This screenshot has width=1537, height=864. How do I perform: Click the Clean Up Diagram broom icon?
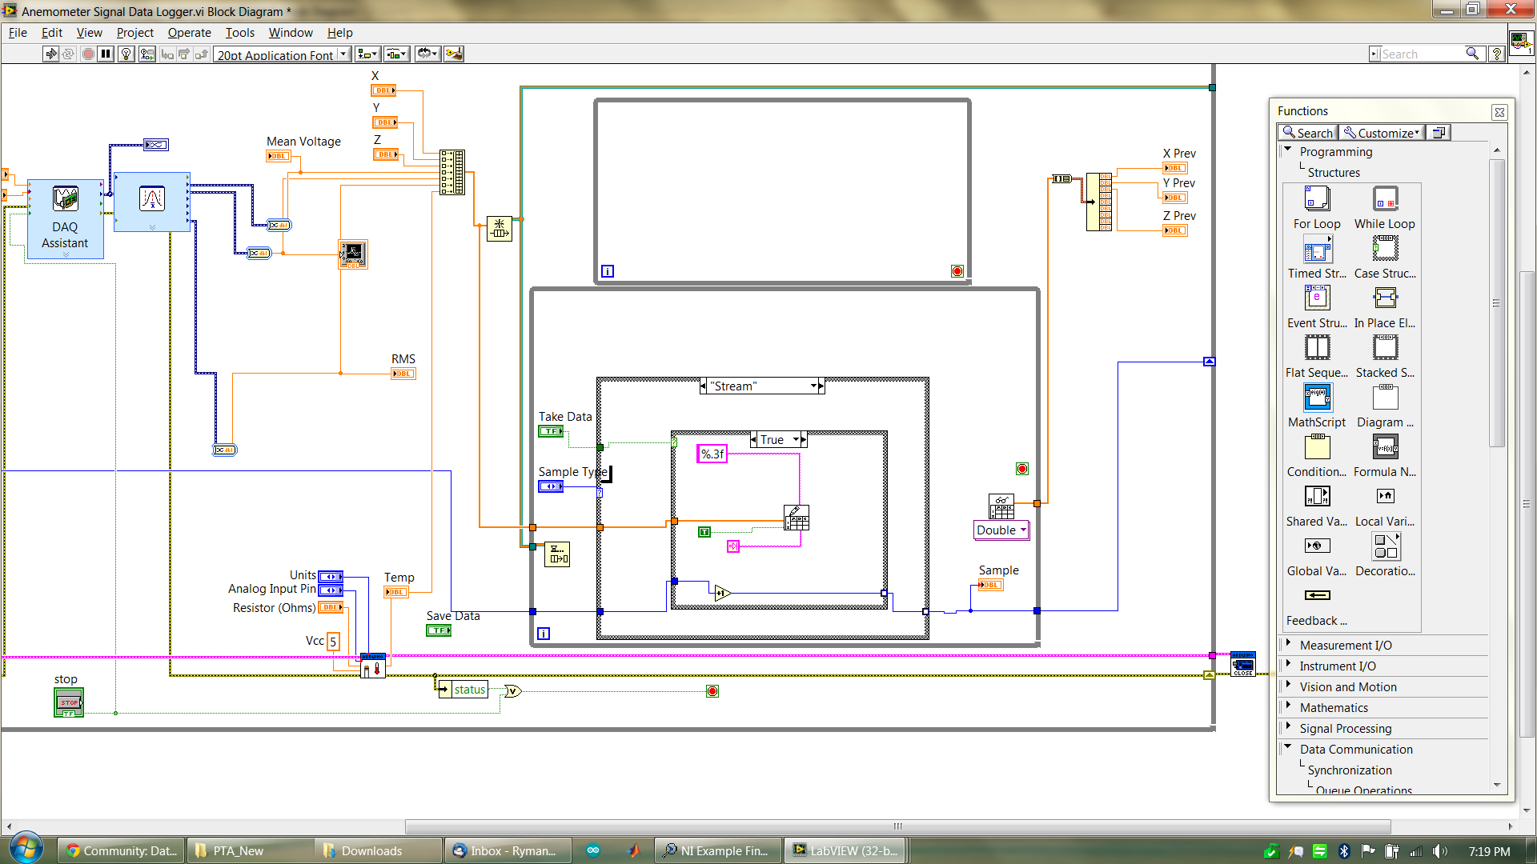tap(454, 54)
